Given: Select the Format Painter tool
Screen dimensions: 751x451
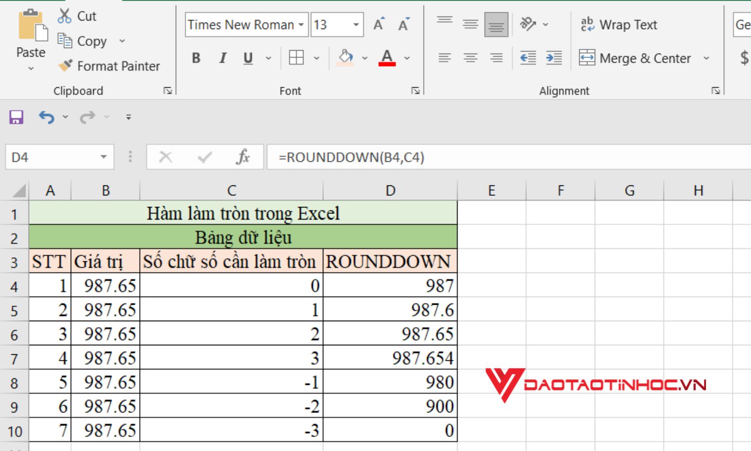Looking at the screenshot, I should (x=111, y=66).
